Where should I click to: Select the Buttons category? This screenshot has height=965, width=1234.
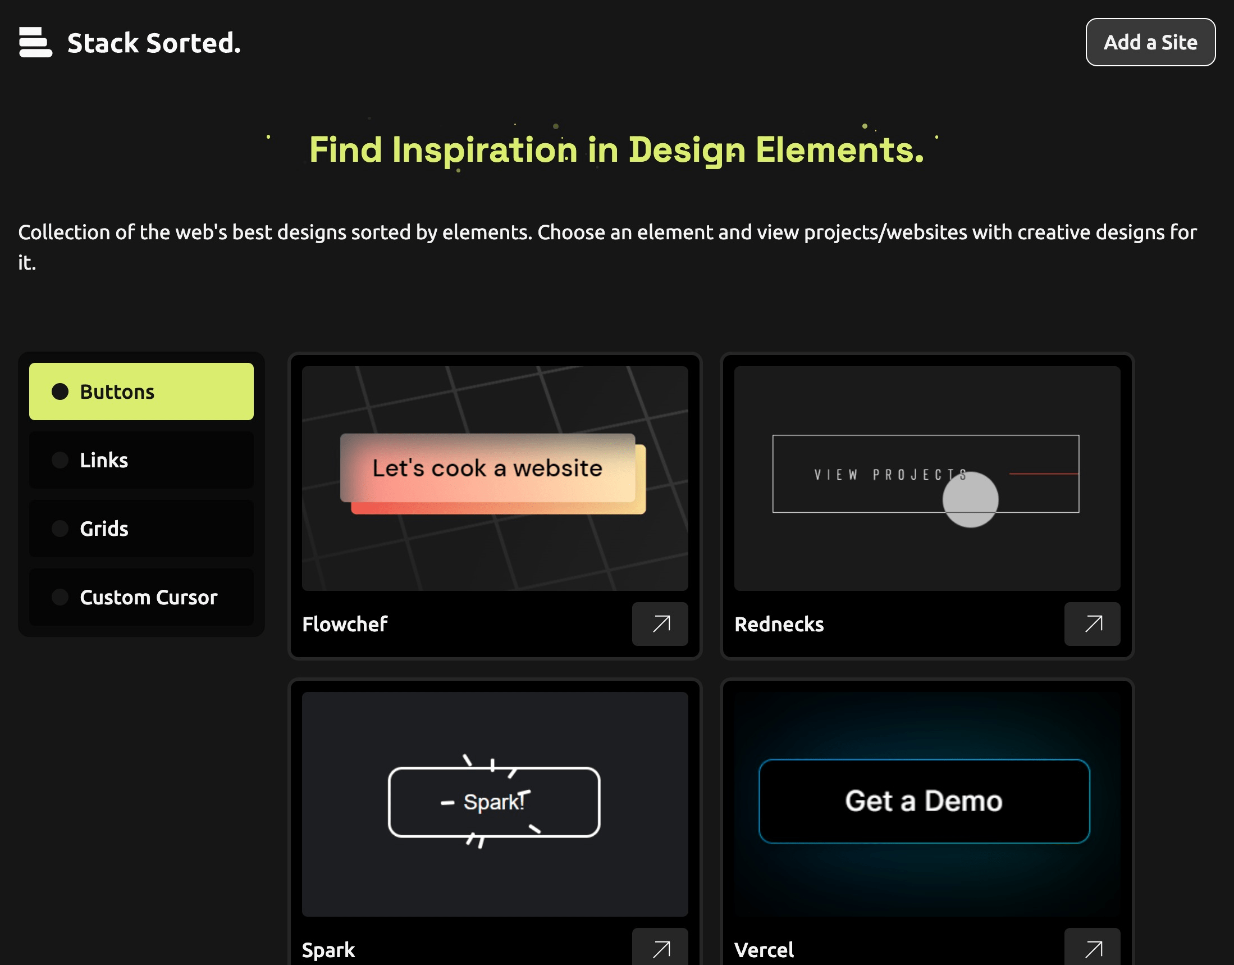[x=141, y=391]
